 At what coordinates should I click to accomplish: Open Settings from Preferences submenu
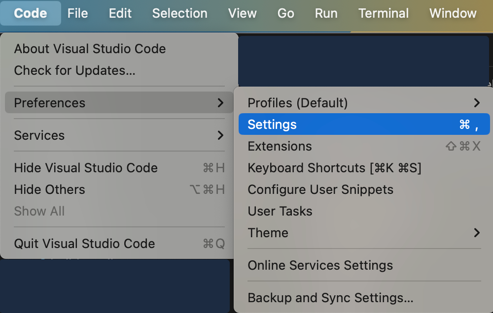pyautogui.click(x=364, y=125)
